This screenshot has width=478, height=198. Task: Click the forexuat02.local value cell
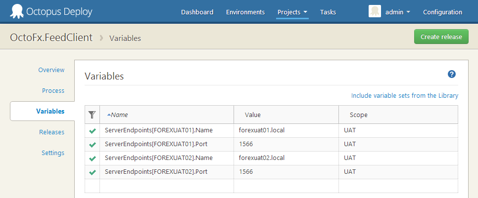[286, 158]
